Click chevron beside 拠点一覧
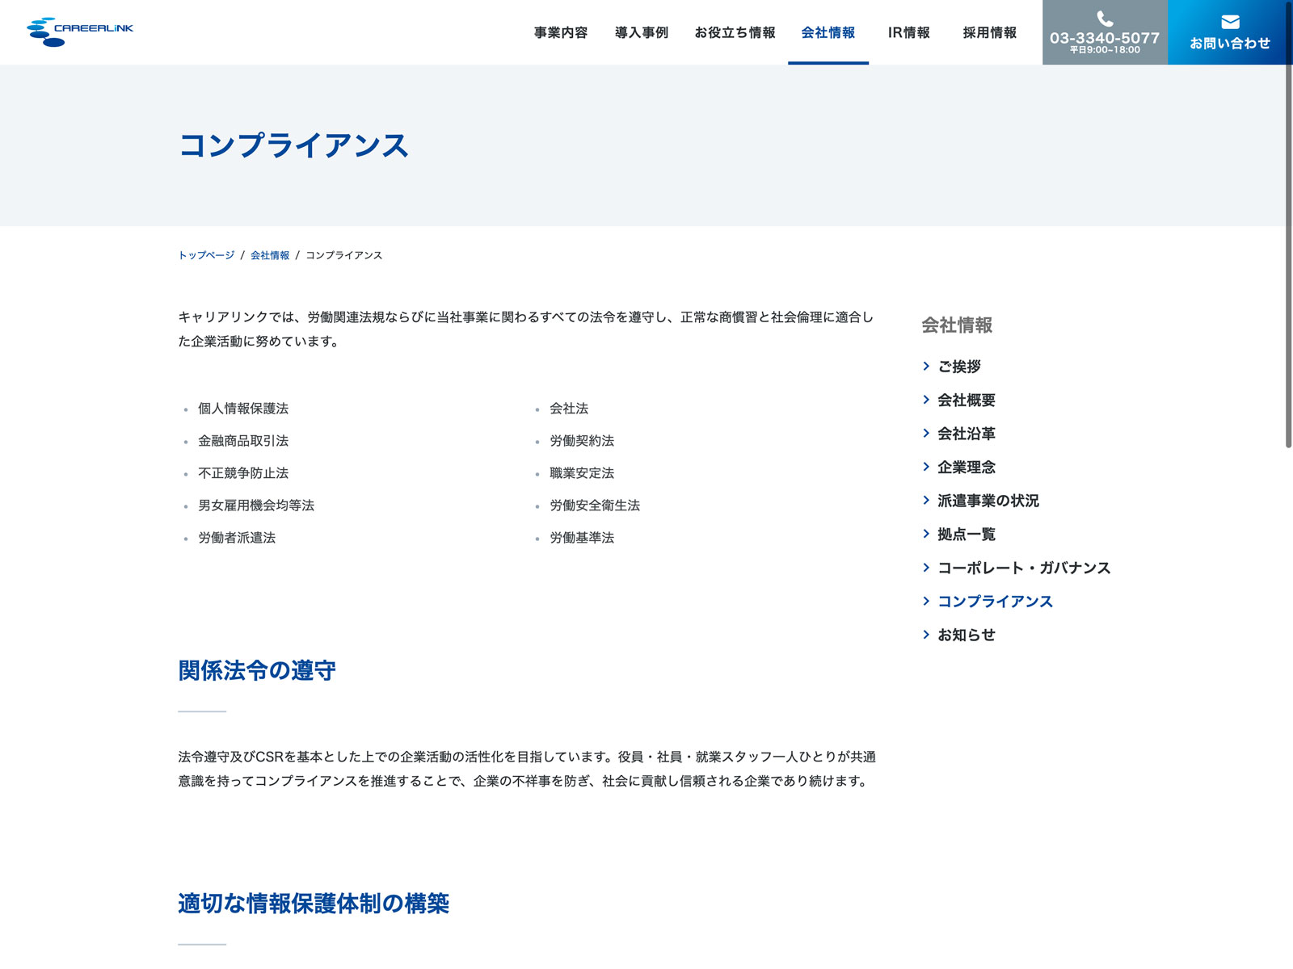The width and height of the screenshot is (1293, 969). (926, 534)
